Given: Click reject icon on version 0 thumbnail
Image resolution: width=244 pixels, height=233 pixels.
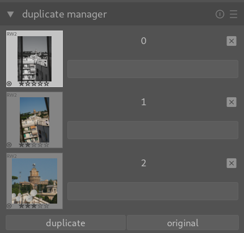Looking at the screenshot, I should point(9,84).
